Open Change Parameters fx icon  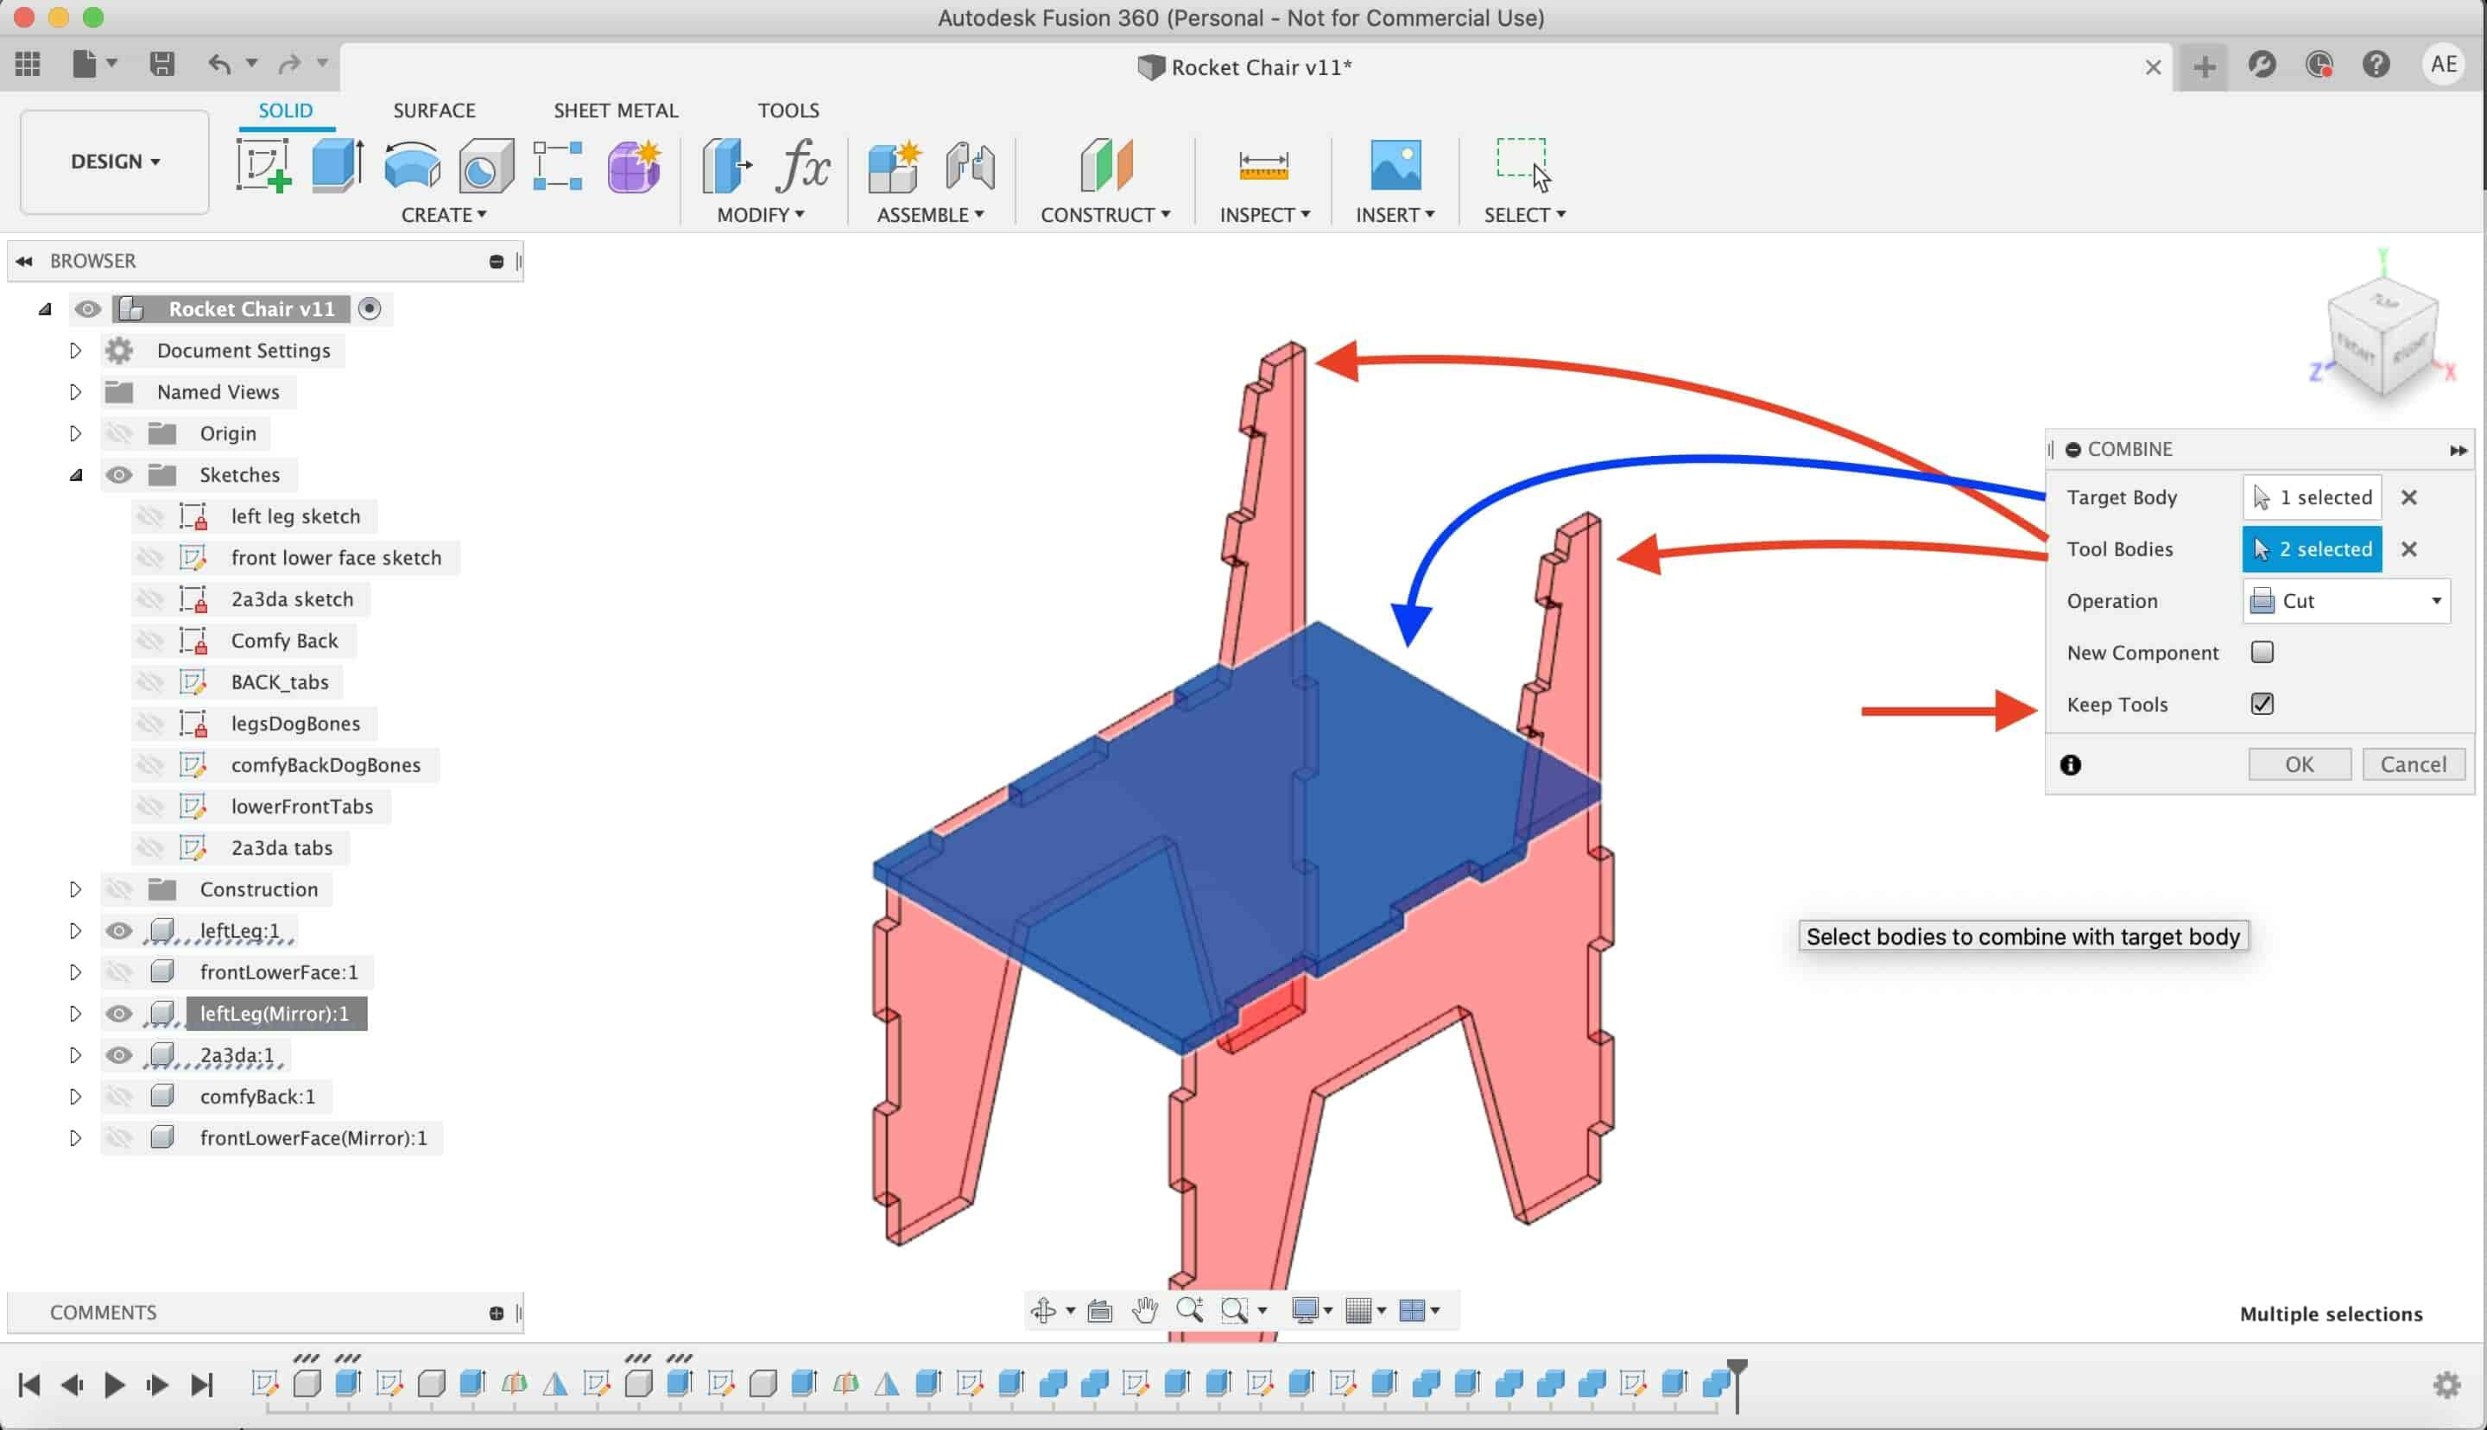802,165
